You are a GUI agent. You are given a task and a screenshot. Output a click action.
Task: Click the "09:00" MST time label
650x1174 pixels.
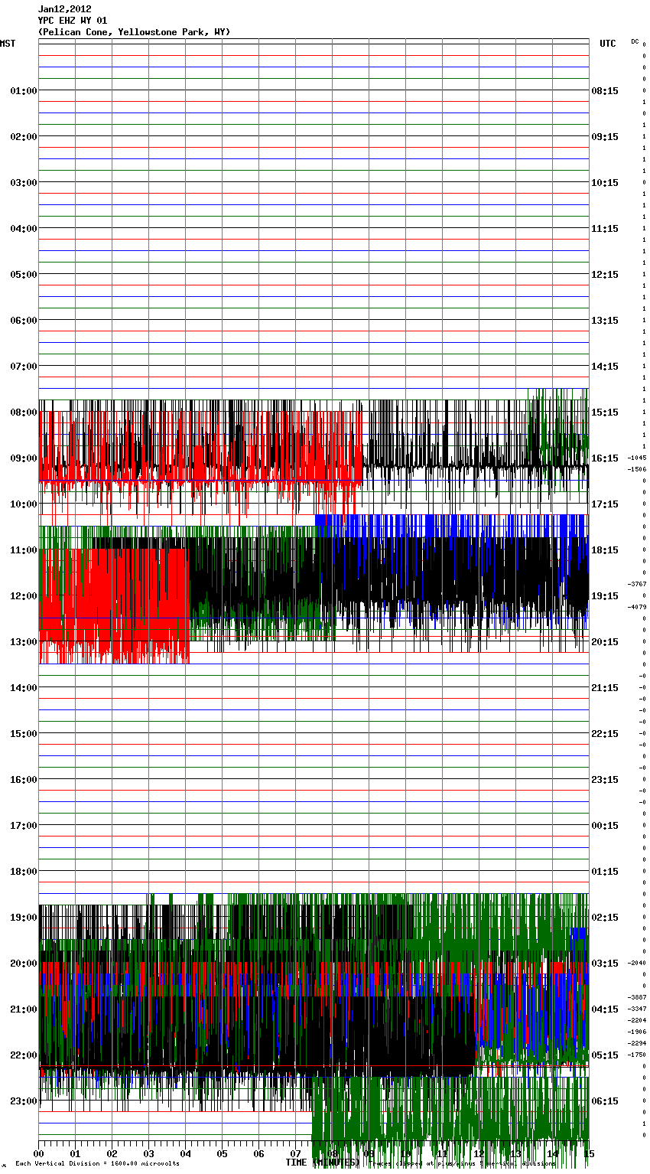[24, 458]
